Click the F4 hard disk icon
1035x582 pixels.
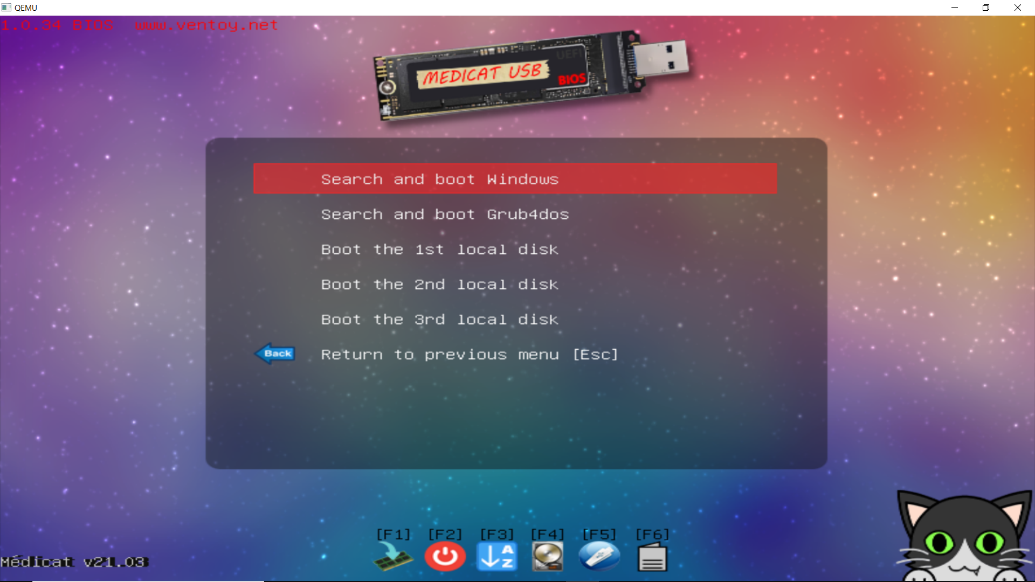(x=548, y=557)
